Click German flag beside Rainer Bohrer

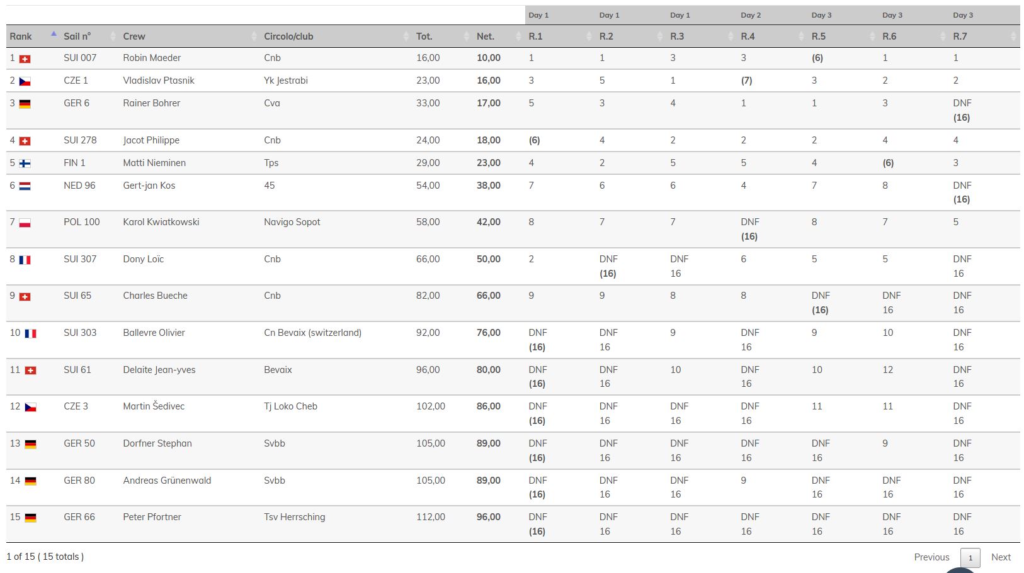click(x=25, y=104)
